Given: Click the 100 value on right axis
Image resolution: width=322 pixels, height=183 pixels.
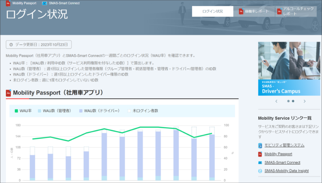Looking at the screenshot, I should 226,125.
